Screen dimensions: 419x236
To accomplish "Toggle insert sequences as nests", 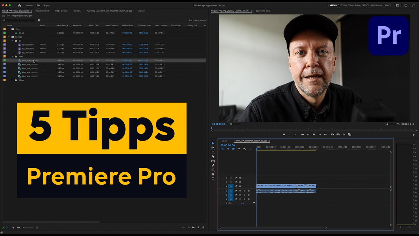I will click(x=222, y=149).
